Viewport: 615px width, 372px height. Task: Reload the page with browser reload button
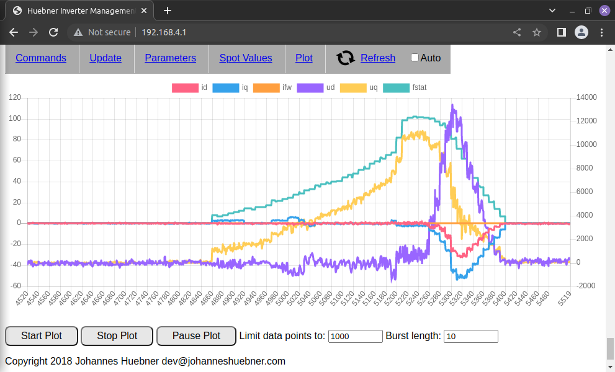coord(53,32)
